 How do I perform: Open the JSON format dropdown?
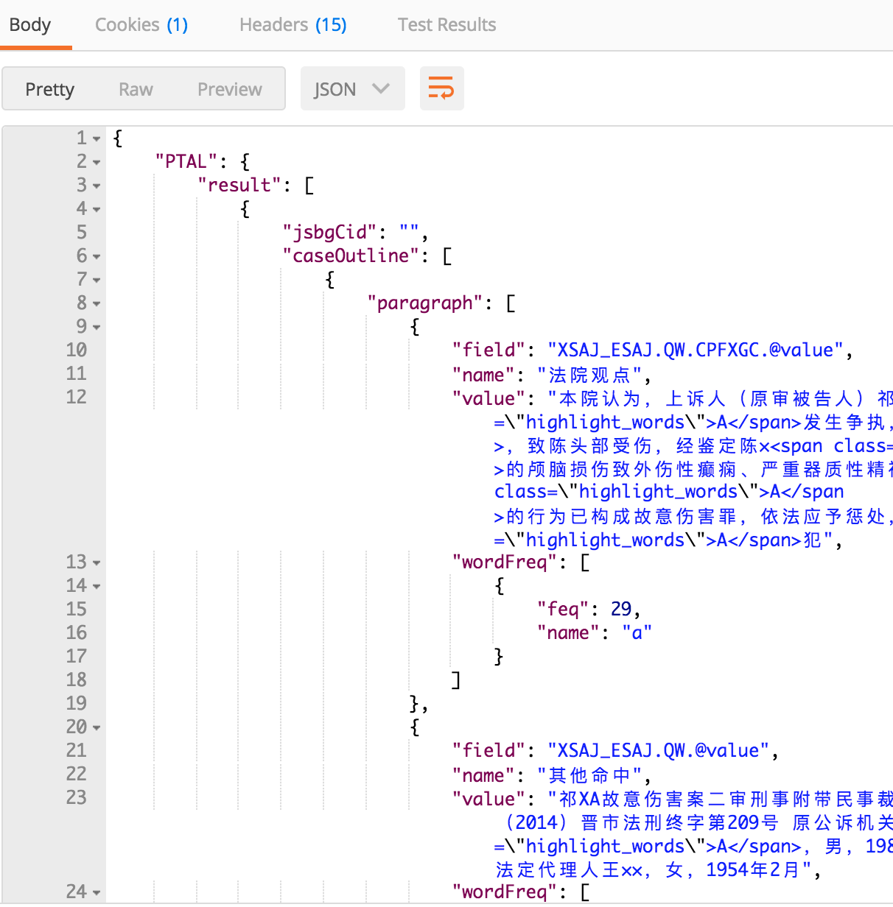(352, 88)
